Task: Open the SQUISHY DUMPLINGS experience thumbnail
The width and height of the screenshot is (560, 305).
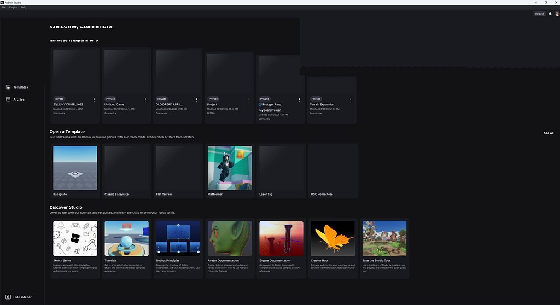Action: (75, 72)
